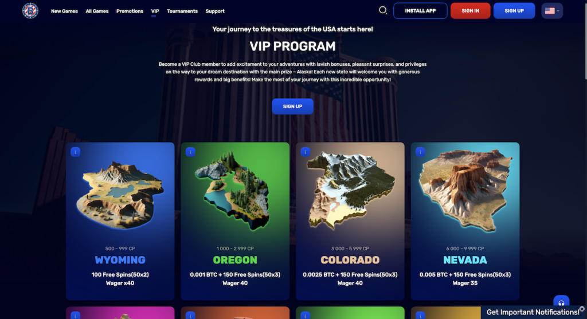The image size is (587, 319).
Task: Click the header Sign Up button
Action: (514, 11)
